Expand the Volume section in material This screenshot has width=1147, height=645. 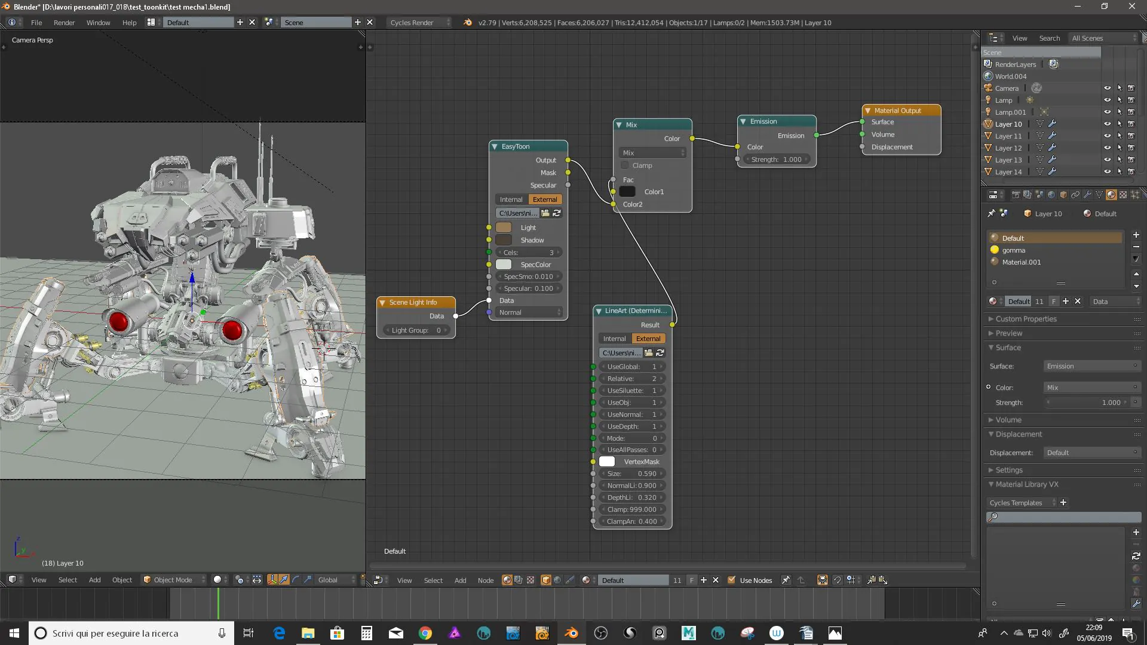1008,419
